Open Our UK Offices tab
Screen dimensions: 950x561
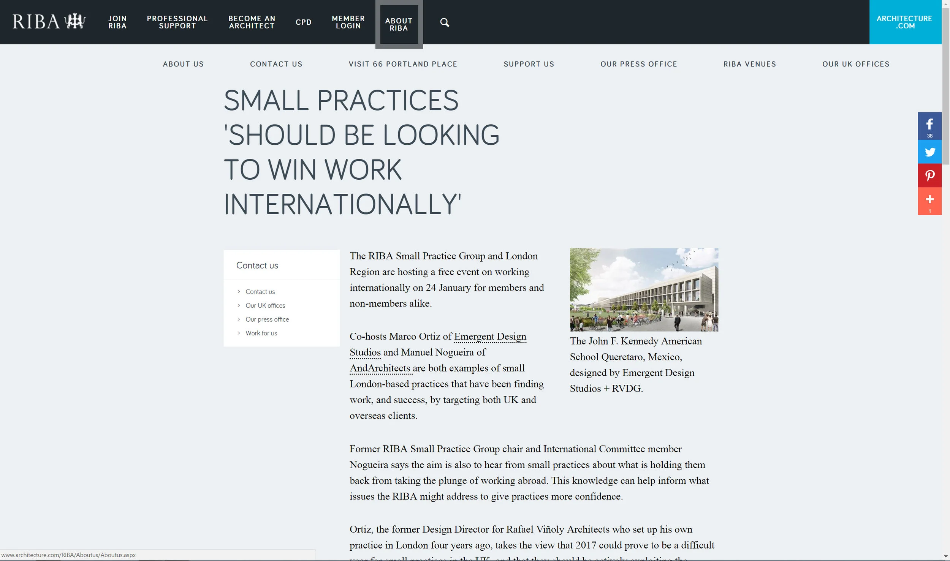point(856,64)
